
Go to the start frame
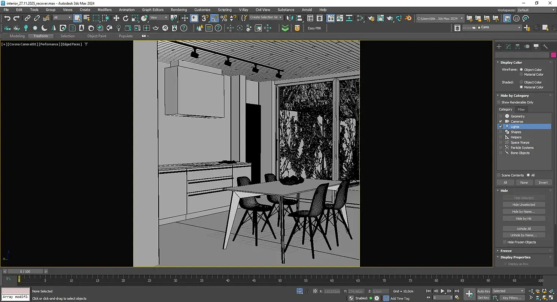429,291
